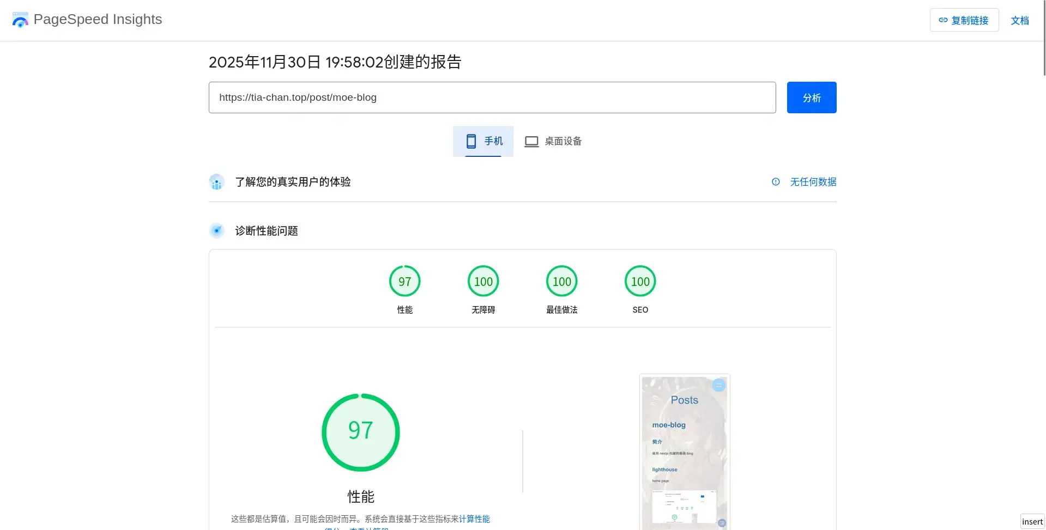Switch to the 手机 tab

pos(483,142)
